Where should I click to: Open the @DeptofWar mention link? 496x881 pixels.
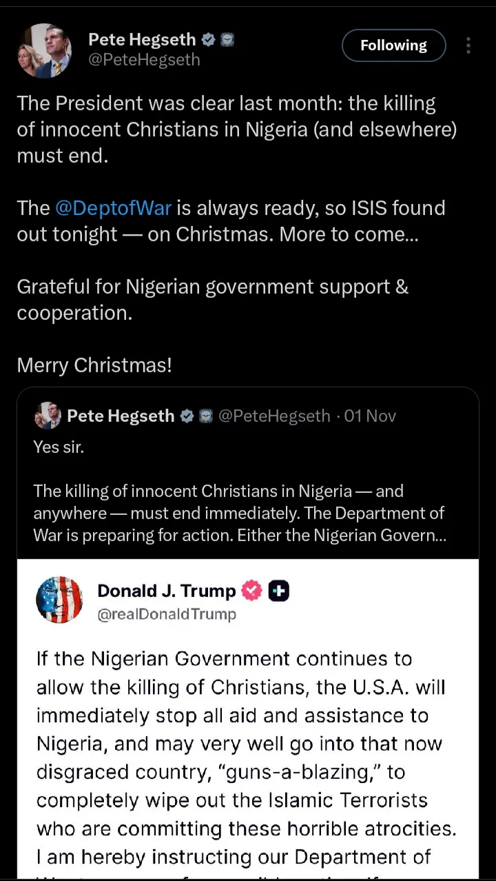pyautogui.click(x=113, y=207)
